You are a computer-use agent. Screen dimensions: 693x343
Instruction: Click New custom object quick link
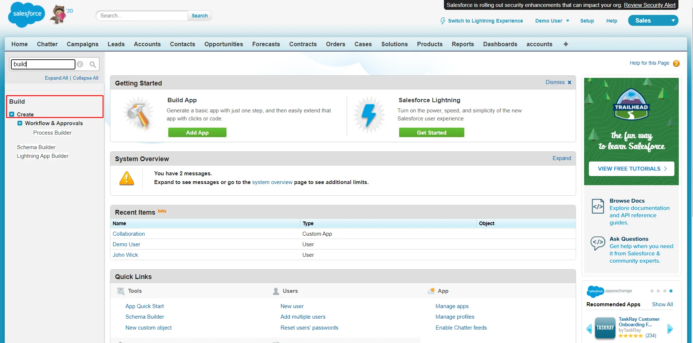click(149, 328)
